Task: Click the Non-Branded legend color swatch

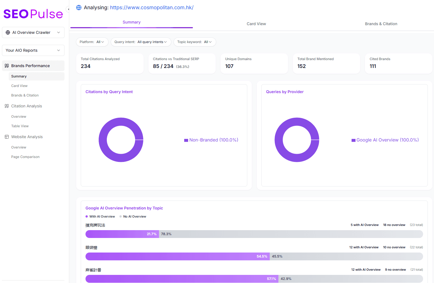Action: [x=186, y=140]
